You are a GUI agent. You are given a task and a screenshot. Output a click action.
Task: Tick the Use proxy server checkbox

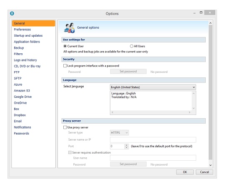[x=65, y=127]
